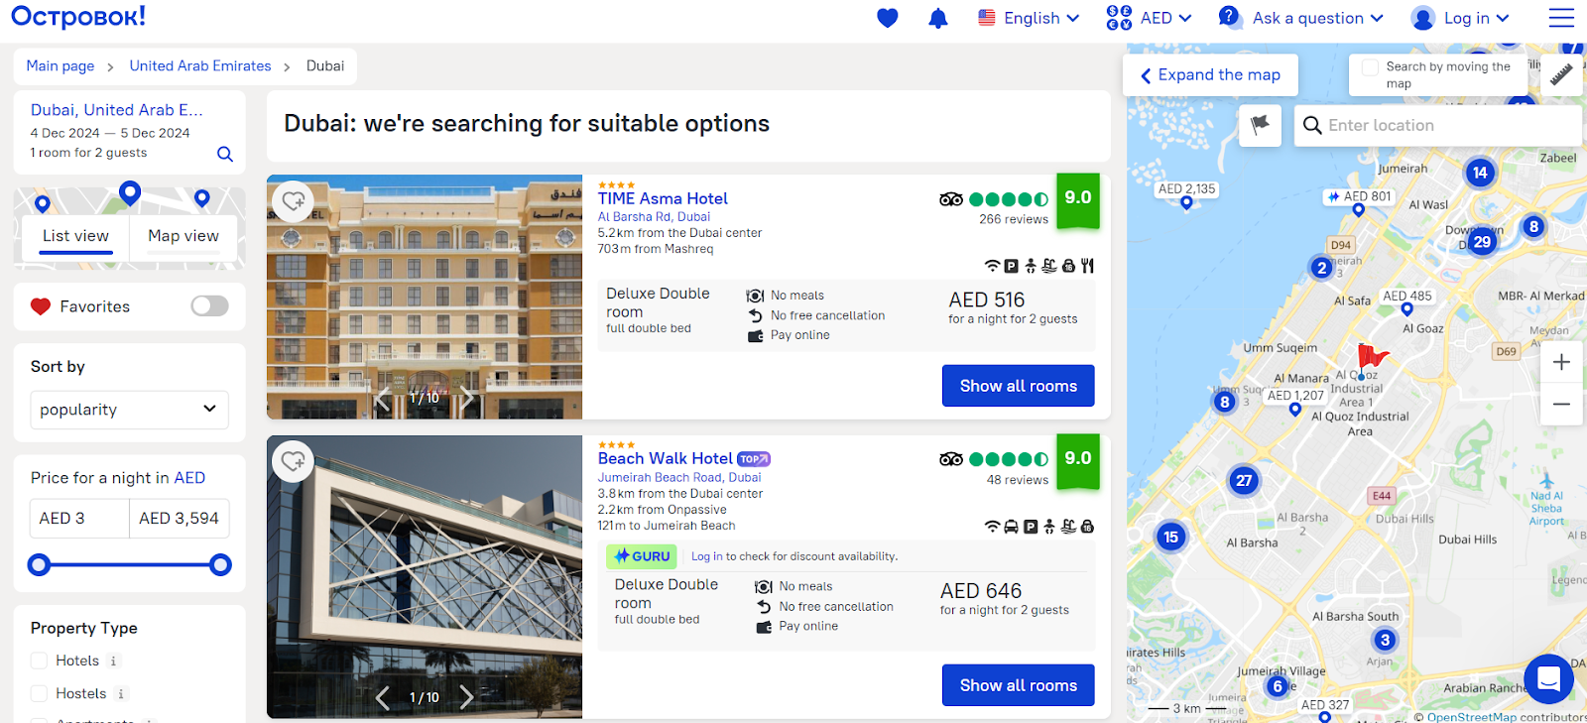Click the search magnifier for Dubai dates
Screen dimensions: 1587x723
tap(225, 154)
